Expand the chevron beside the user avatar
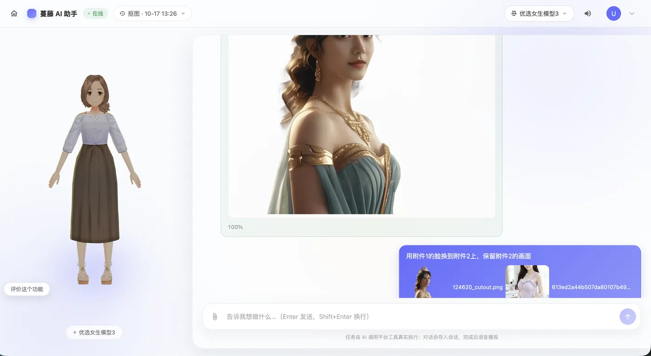The width and height of the screenshot is (651, 356). pos(631,13)
